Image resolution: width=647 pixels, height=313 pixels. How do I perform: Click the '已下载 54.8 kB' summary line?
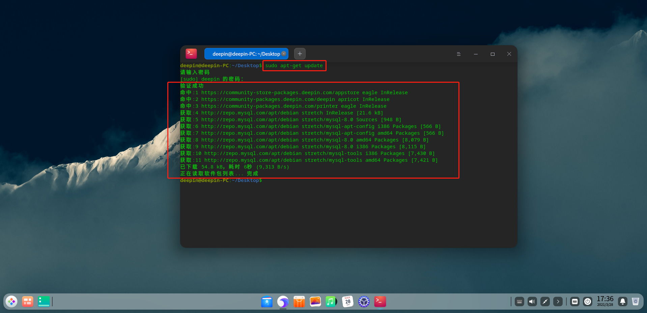click(x=234, y=167)
